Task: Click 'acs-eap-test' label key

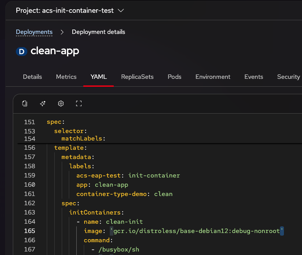Action: coord(98,176)
